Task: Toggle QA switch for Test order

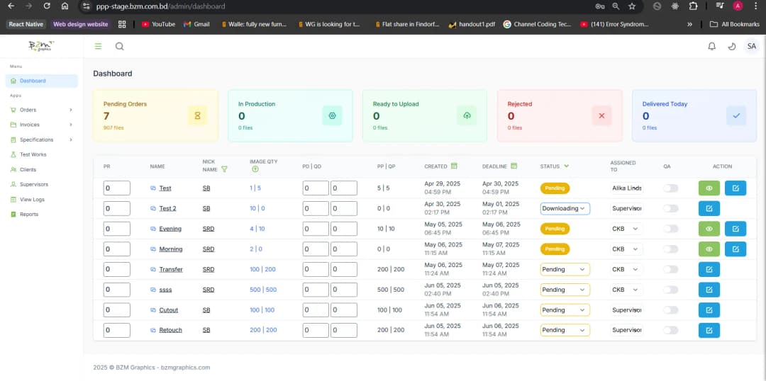Action: pyautogui.click(x=670, y=188)
